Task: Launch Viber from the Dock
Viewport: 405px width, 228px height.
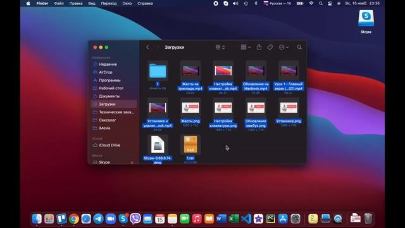Action: [135, 218]
